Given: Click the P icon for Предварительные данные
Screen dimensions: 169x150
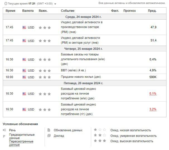Looking at the screenshot, I should tap(4, 136).
